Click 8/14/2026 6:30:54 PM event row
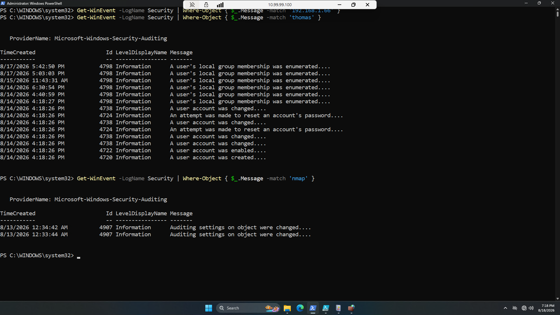 tap(165, 87)
